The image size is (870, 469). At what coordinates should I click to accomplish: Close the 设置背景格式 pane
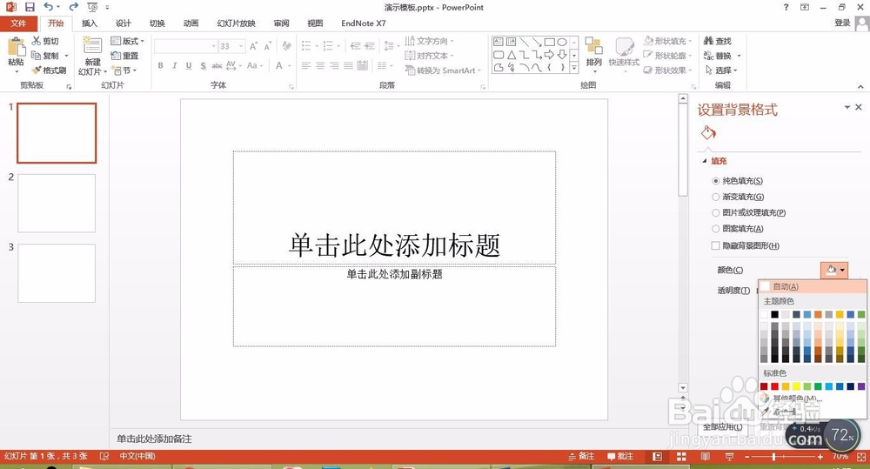click(x=859, y=107)
